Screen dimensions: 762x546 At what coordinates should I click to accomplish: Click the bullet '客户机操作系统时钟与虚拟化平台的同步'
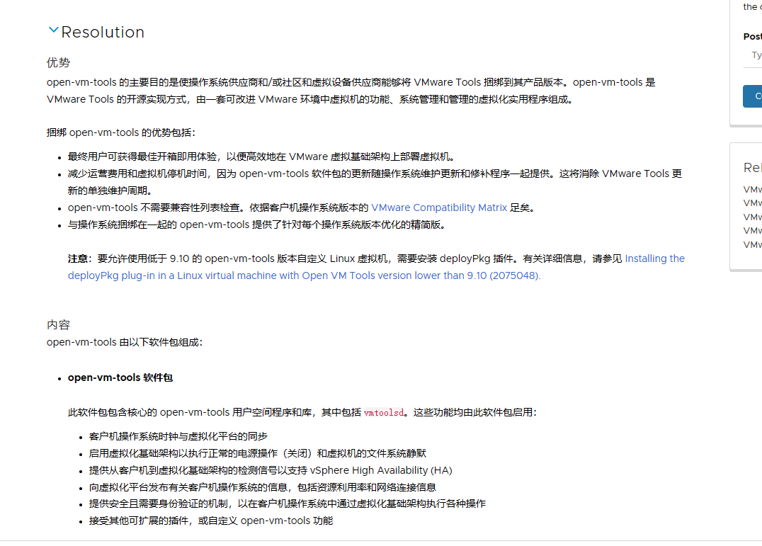[178, 436]
